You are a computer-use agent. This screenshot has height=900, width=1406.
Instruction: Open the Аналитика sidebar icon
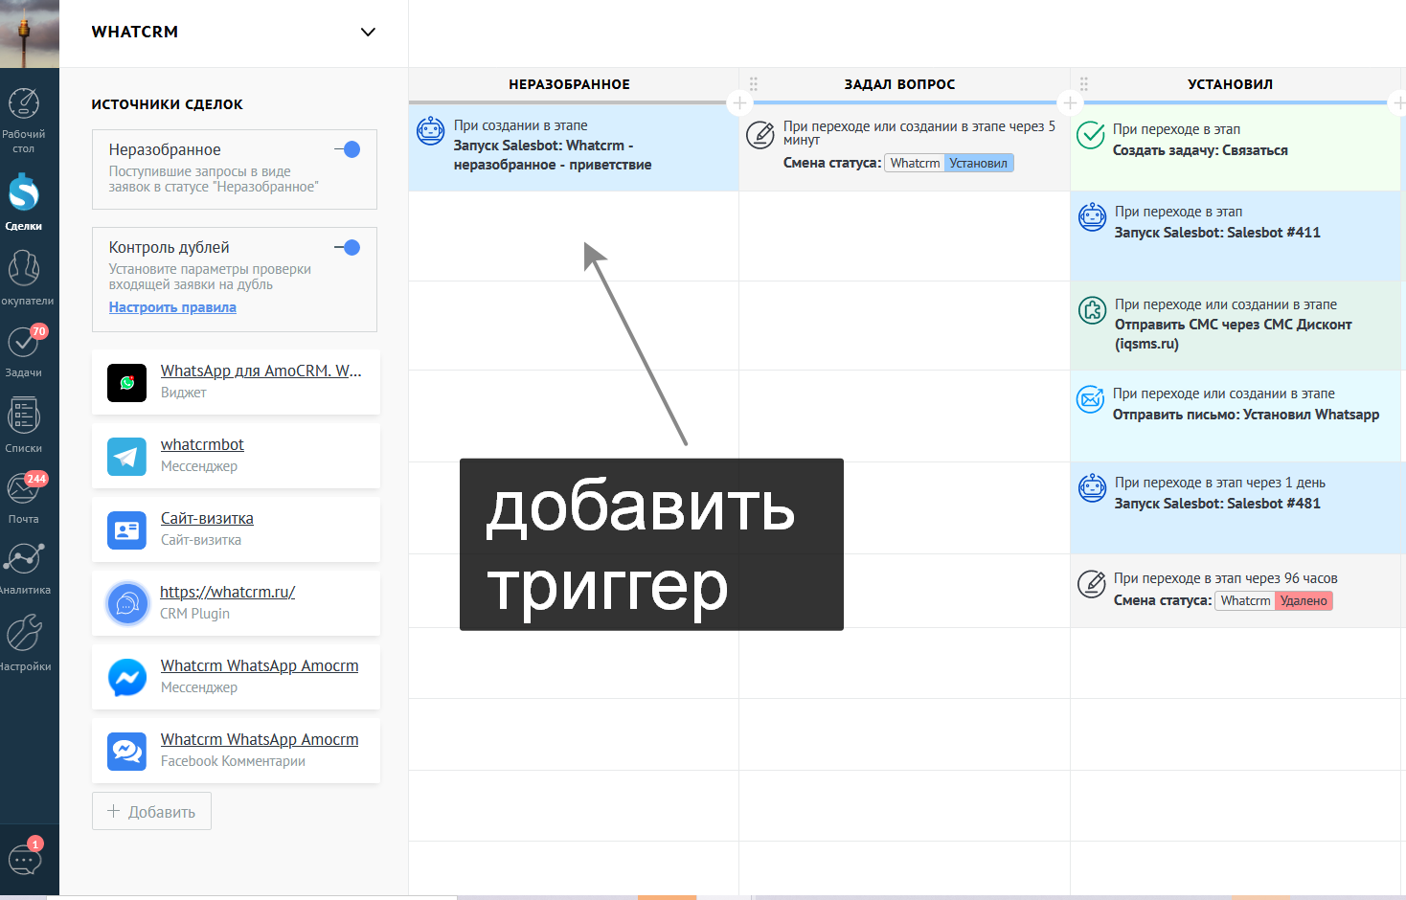click(x=24, y=558)
